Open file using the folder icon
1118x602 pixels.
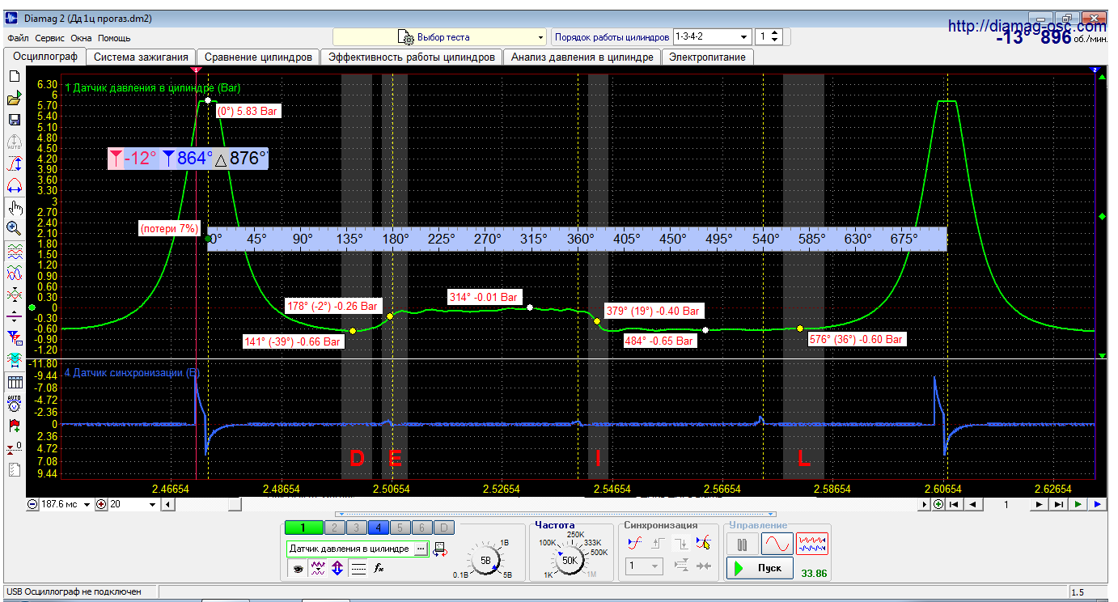(x=14, y=98)
